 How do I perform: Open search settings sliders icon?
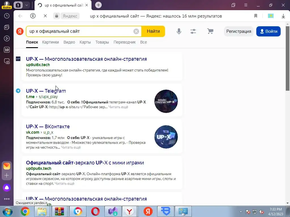click(x=193, y=31)
